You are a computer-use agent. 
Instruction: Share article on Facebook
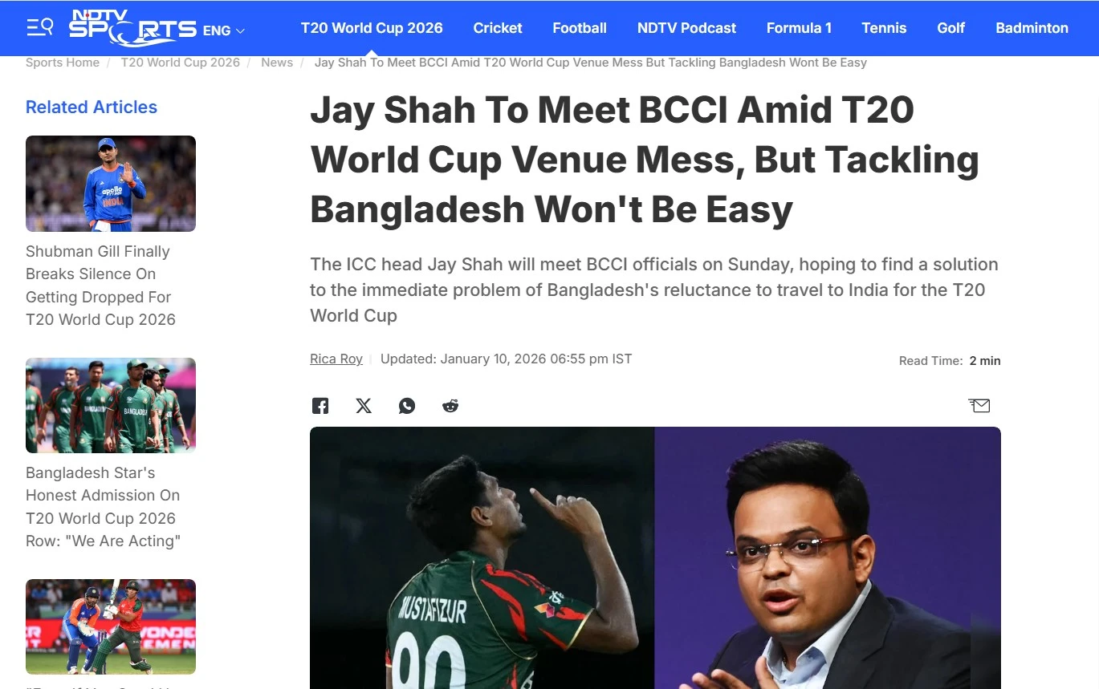pos(320,406)
